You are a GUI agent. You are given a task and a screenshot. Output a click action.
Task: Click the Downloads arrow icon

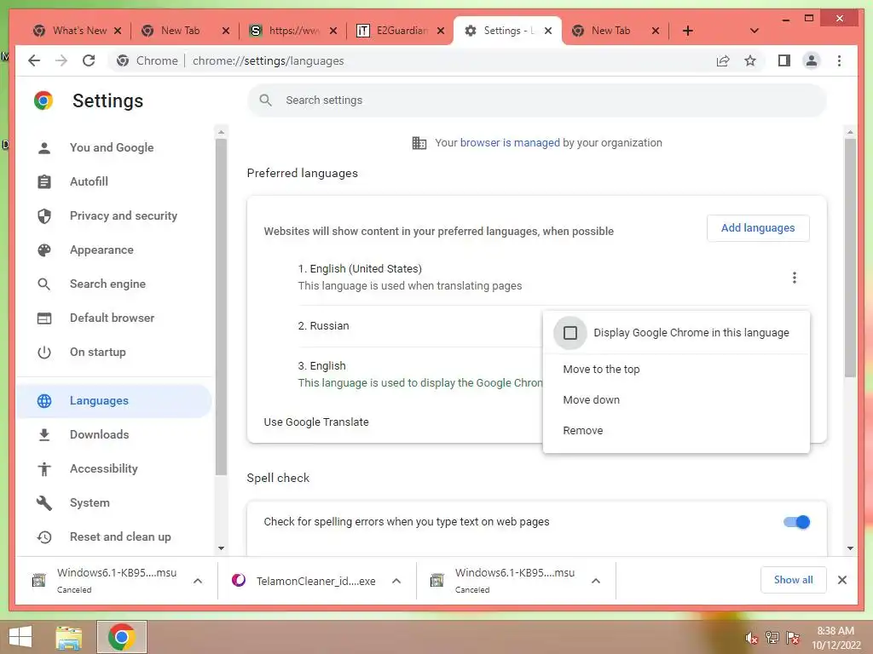tap(44, 435)
